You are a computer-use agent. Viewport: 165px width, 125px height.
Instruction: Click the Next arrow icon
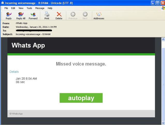(85, 14)
